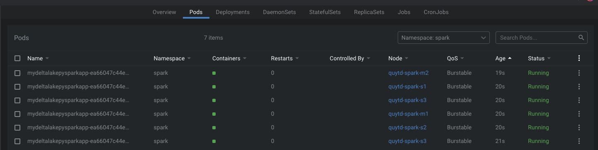This screenshot has width=598, height=150.
Task: Open node link quytd-spark-s1
Action: pos(407,86)
